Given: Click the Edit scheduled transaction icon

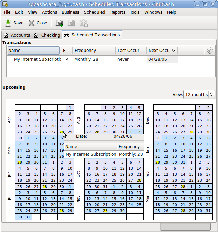Looking at the screenshot, I should [71, 23].
